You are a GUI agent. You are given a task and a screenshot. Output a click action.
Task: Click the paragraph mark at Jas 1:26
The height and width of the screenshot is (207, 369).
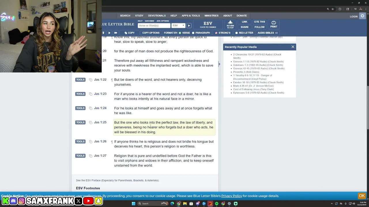coord(112,142)
